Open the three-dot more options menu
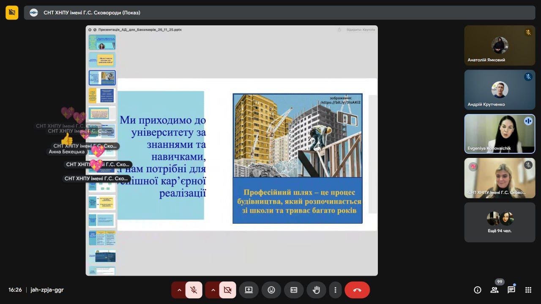This screenshot has width=541, height=304. tap(335, 290)
